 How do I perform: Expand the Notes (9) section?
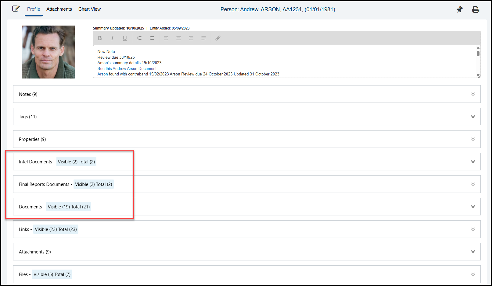tap(473, 94)
